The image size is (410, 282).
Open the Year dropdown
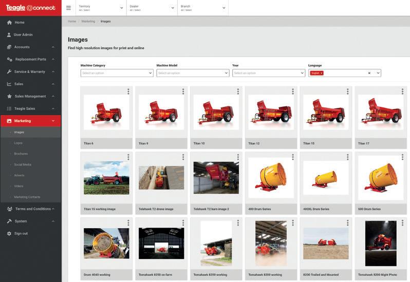(269, 73)
